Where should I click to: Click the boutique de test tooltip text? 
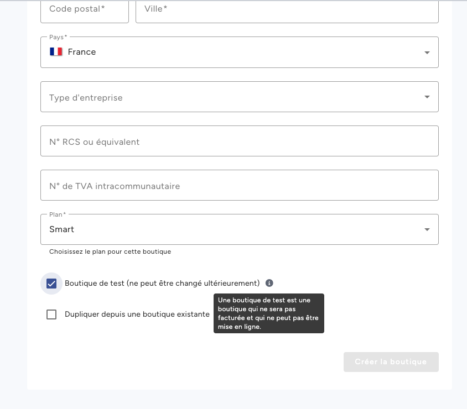[x=268, y=313]
